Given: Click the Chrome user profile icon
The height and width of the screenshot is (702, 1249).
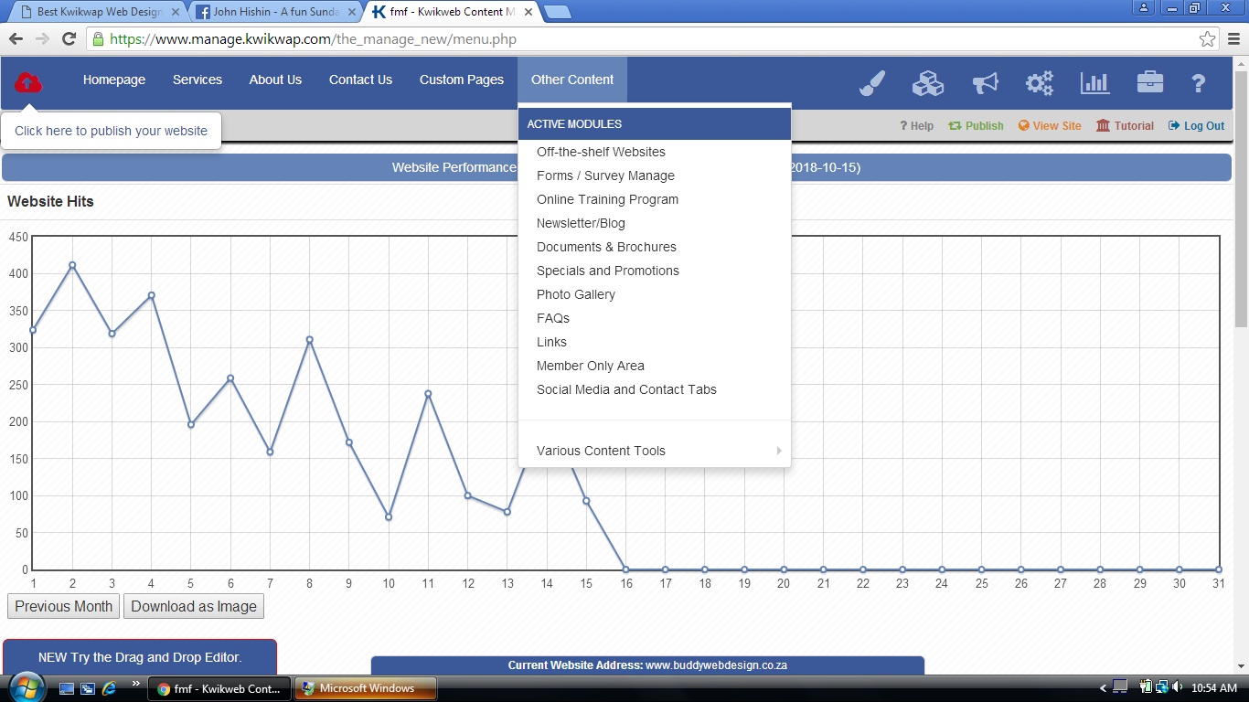Looking at the screenshot, I should point(1144,7).
